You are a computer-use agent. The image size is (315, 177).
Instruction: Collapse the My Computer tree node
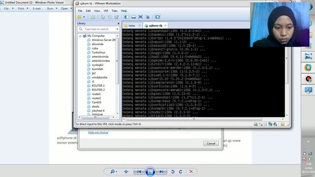pos(80,36)
